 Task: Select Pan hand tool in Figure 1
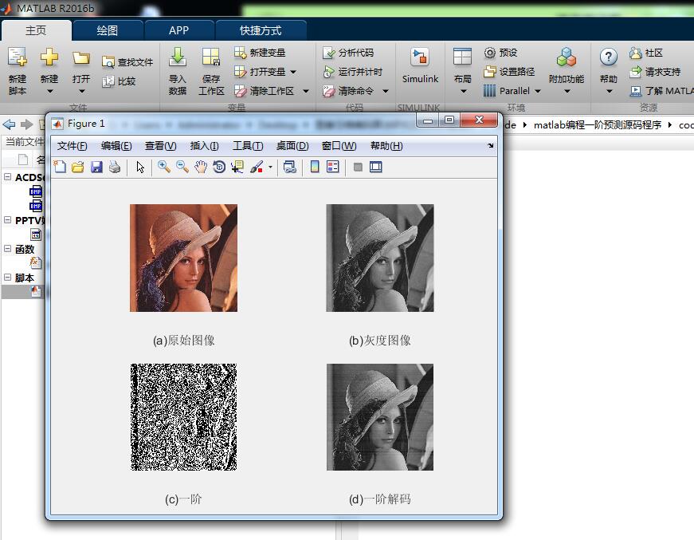click(x=201, y=167)
